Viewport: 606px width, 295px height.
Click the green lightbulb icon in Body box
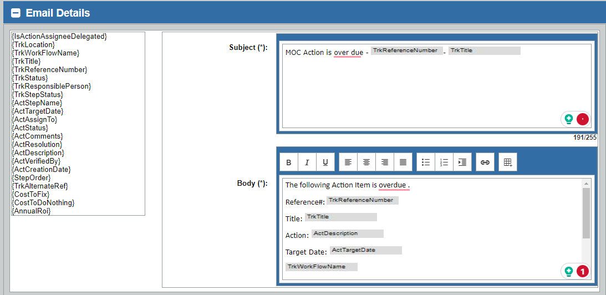click(568, 271)
